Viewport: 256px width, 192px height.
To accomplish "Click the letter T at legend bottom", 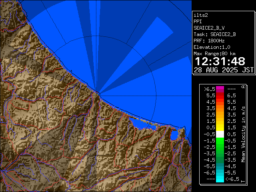I will click(x=243, y=181).
